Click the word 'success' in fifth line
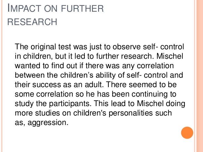 click(47, 85)
